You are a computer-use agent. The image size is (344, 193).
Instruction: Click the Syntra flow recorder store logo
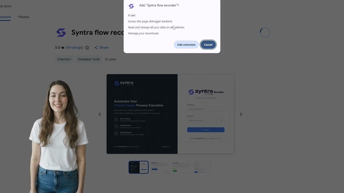[x=61, y=33]
